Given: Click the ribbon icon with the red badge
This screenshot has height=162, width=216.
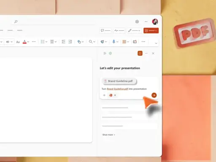Looking at the screenshot, I should coord(135,42).
